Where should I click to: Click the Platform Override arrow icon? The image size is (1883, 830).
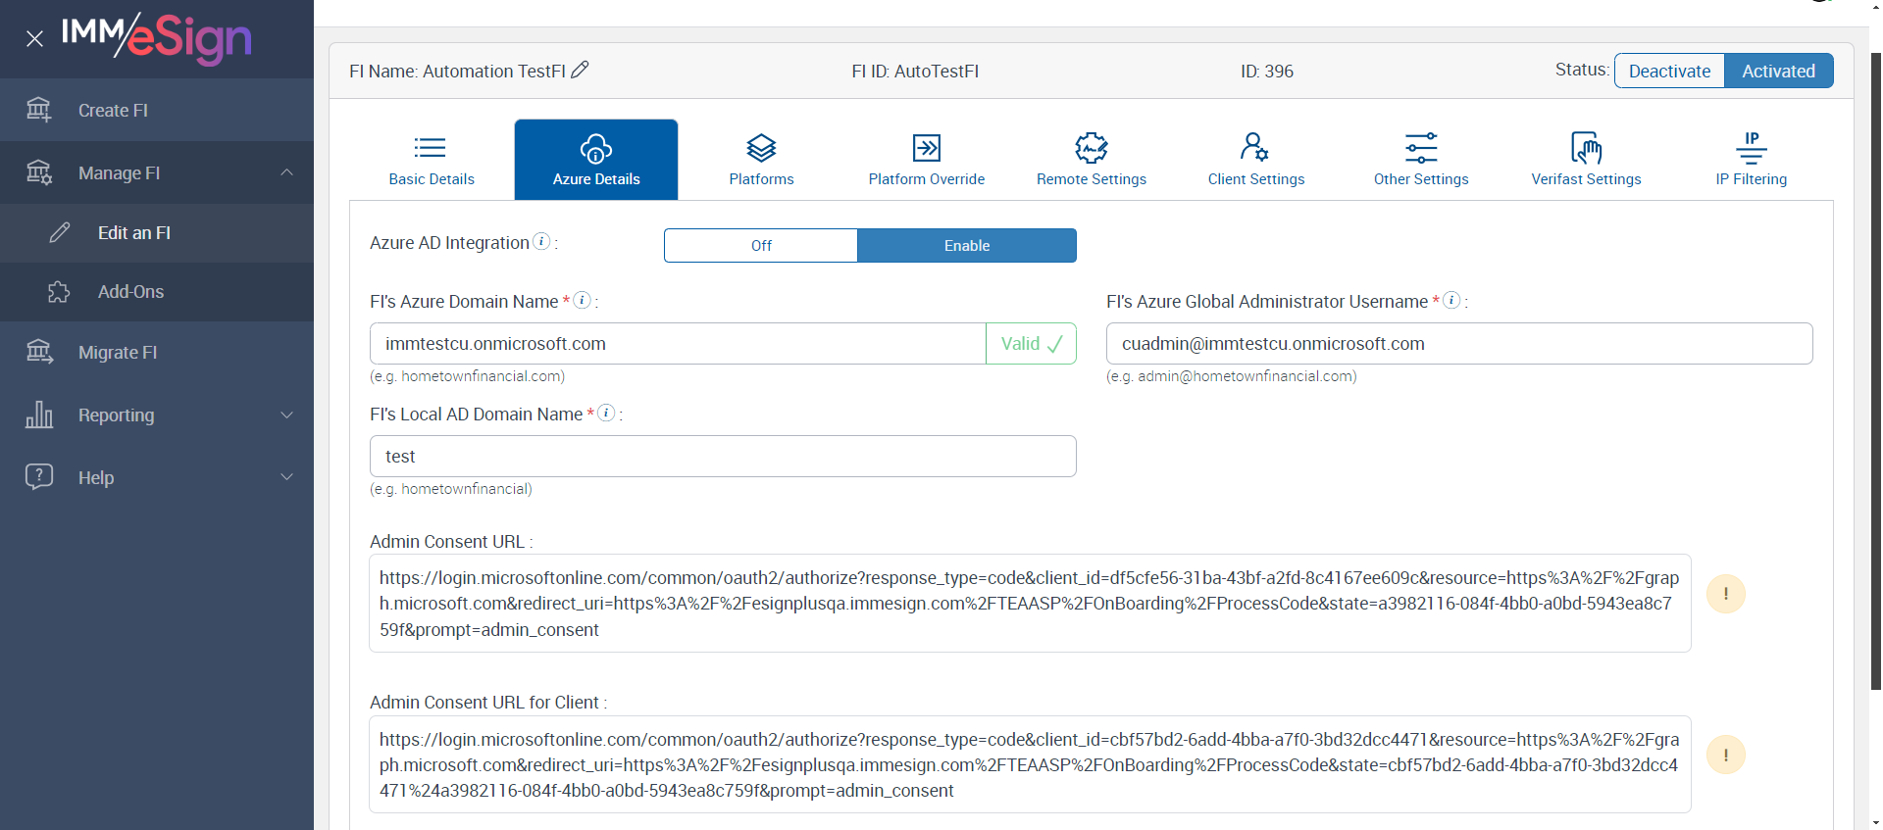point(927,148)
